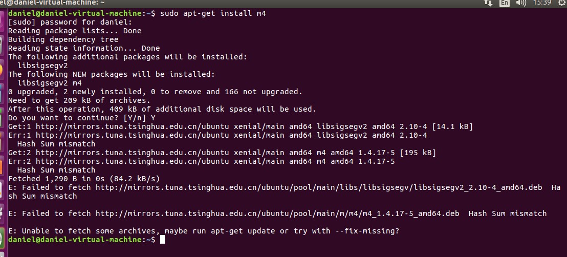Open the network connection indicator
This screenshot has width=567, height=257.
(489, 3)
